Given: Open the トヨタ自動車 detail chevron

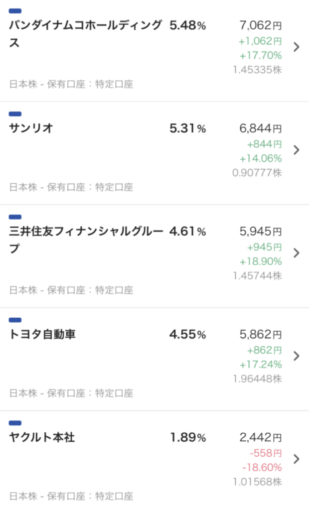Looking at the screenshot, I should (296, 356).
